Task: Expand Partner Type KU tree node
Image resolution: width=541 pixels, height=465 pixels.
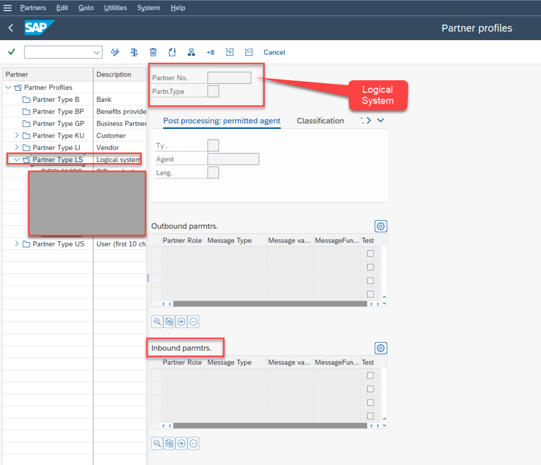Action: [17, 136]
